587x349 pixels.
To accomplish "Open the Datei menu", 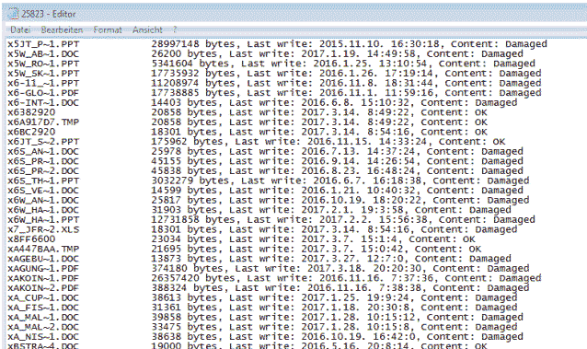I will [20, 29].
